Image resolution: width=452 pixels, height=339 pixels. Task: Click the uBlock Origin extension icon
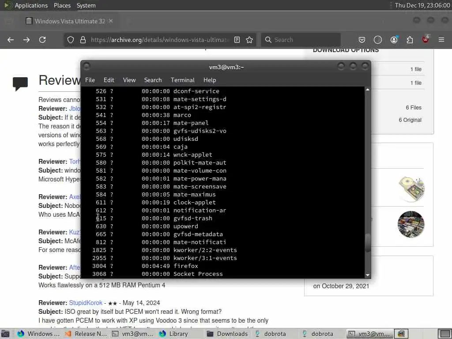pos(426,39)
